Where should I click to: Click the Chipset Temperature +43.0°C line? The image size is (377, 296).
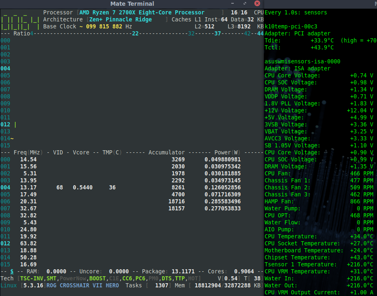pos(319,257)
